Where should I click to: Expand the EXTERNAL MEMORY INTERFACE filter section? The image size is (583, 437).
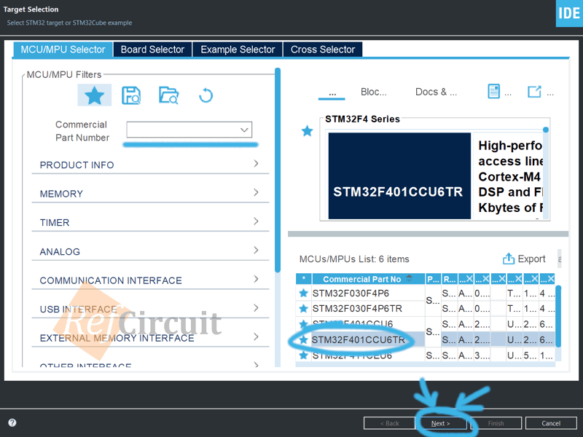tap(150, 338)
